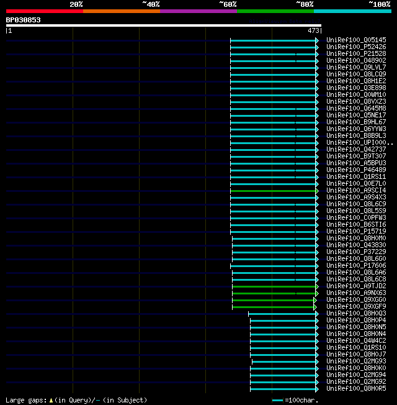Select hit label UniRef100_Q4W4C2
Screen dimensions: 397x405
356,340
